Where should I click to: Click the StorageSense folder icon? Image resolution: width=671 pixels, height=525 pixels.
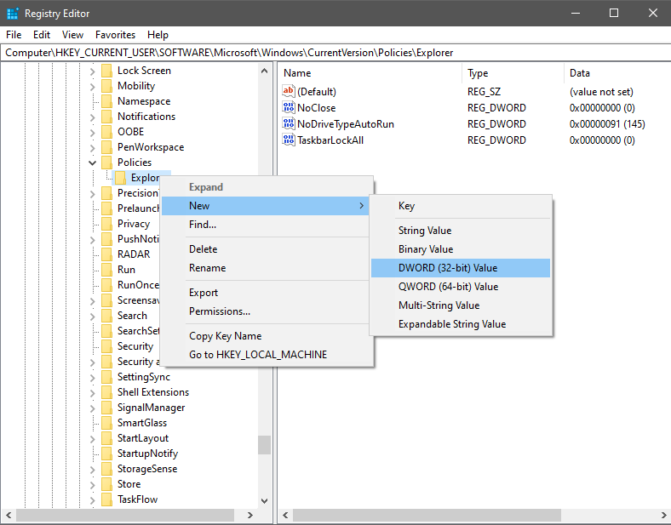(x=106, y=469)
